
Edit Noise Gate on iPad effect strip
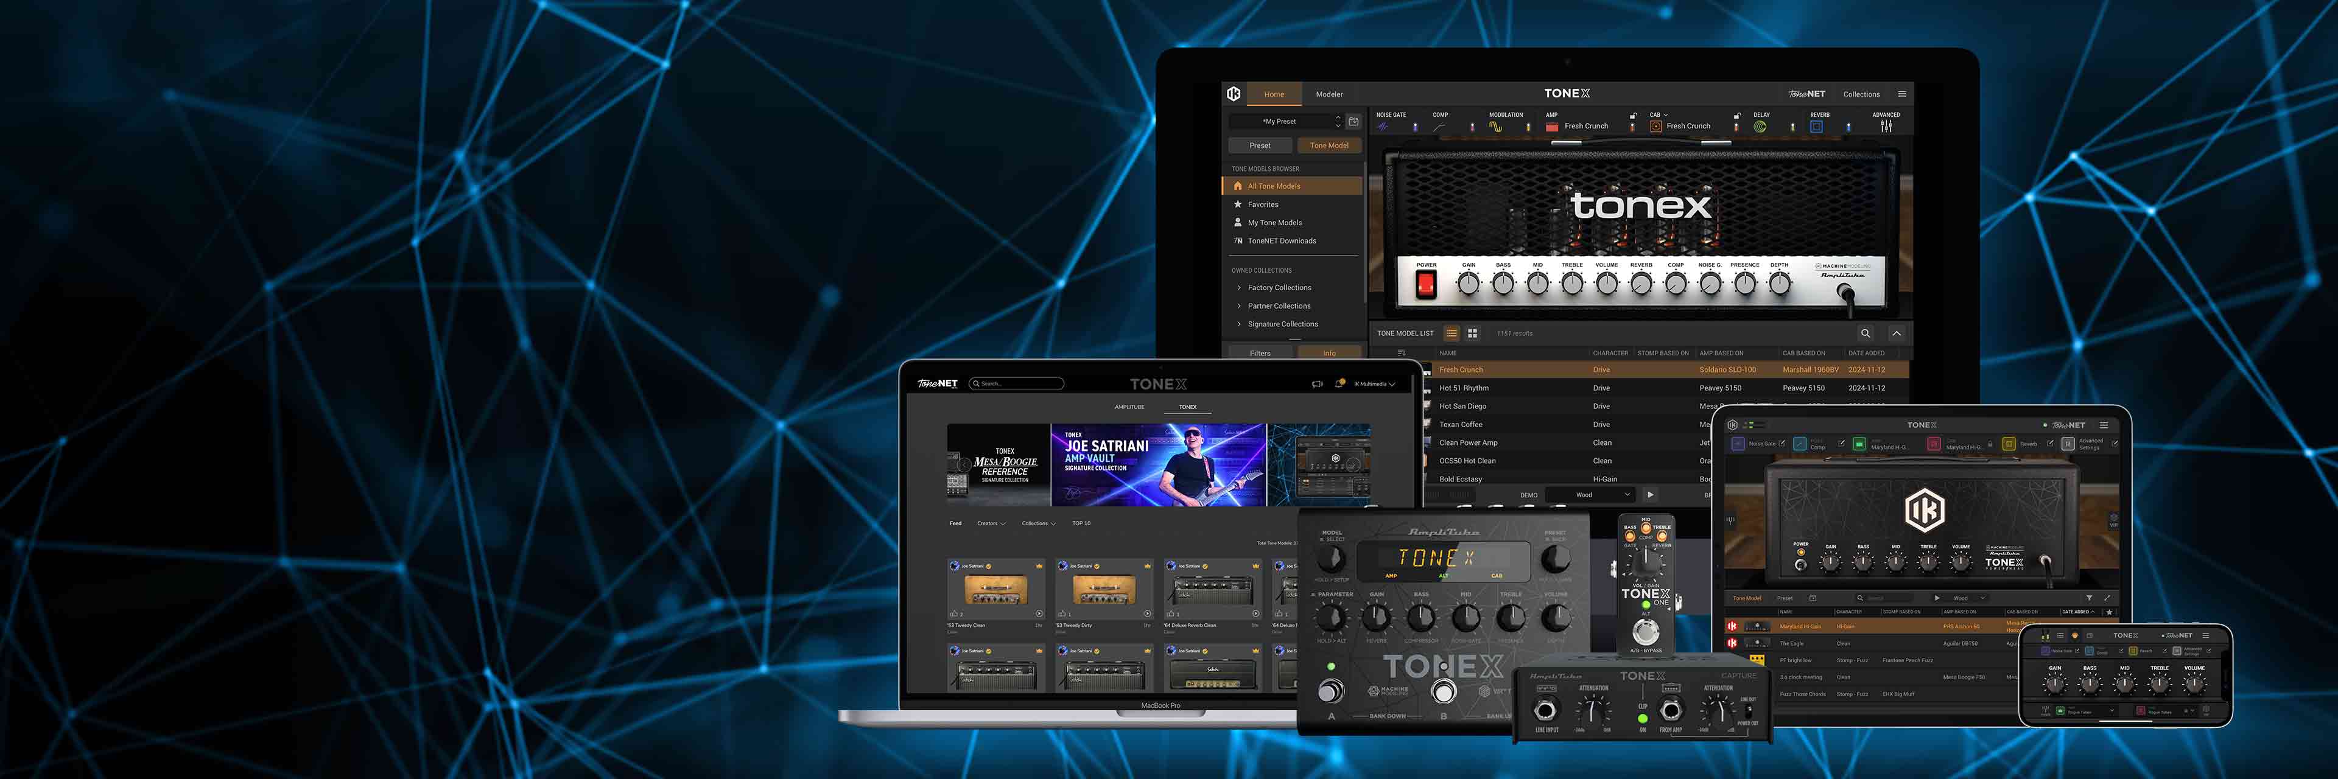pos(1782,444)
